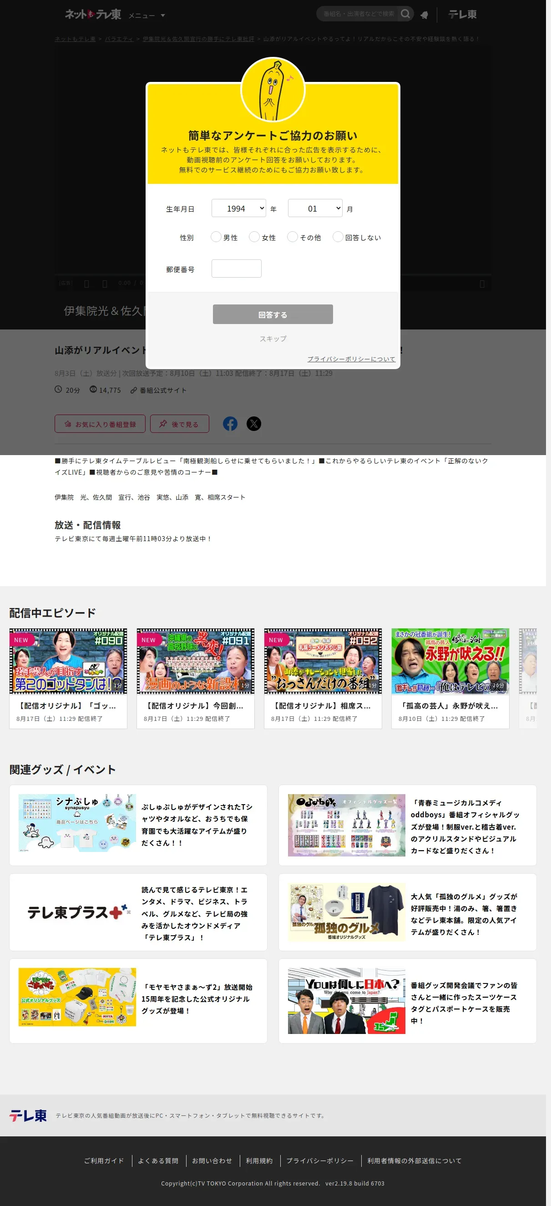The width and height of the screenshot is (551, 1206).
Task: Click fullscreen icon on video player
Action: coord(482,284)
